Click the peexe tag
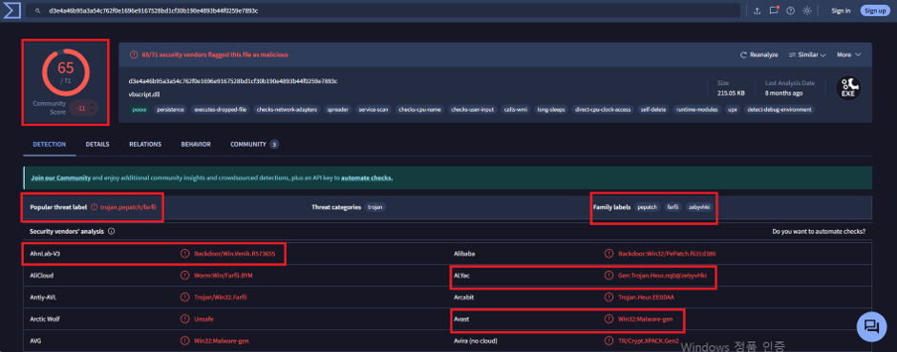Image resolution: width=897 pixels, height=352 pixels. [139, 109]
